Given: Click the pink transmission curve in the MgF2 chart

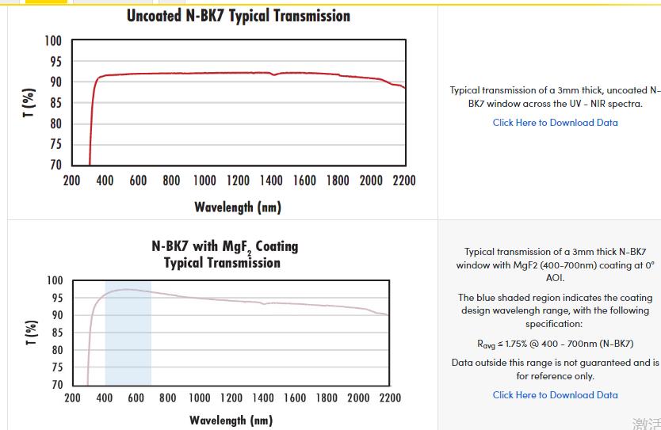Looking at the screenshot, I should click(238, 299).
